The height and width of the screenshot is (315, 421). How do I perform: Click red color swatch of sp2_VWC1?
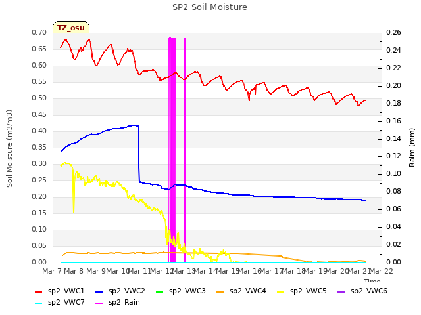39,291
